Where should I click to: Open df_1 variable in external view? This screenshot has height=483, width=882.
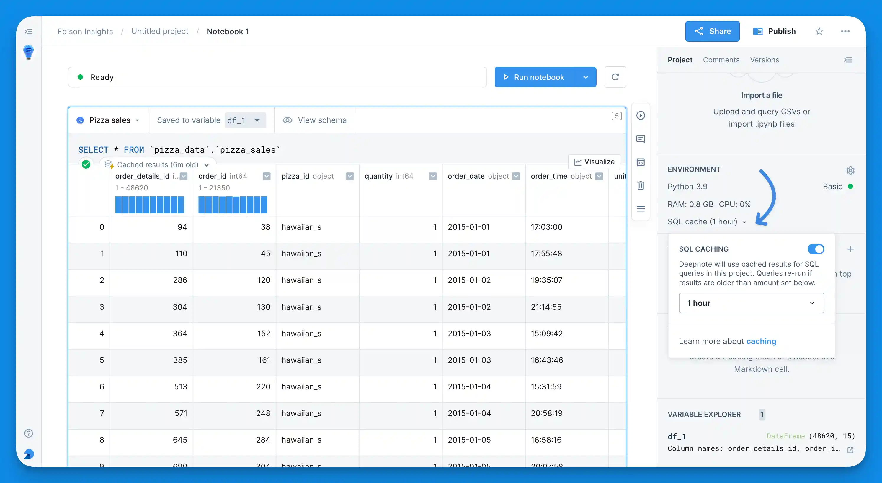pos(850,450)
